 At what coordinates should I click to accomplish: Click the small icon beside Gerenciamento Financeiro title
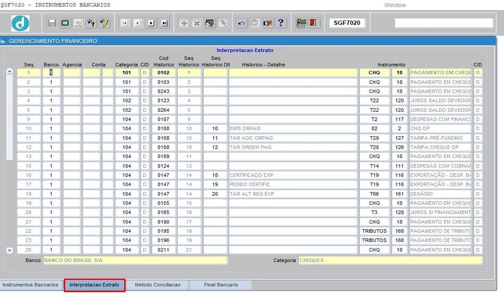(3, 41)
